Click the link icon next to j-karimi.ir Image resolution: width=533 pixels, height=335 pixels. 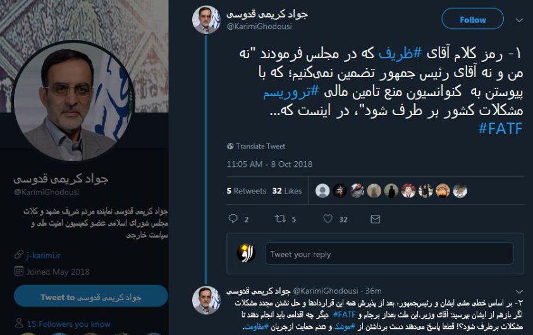click(19, 255)
